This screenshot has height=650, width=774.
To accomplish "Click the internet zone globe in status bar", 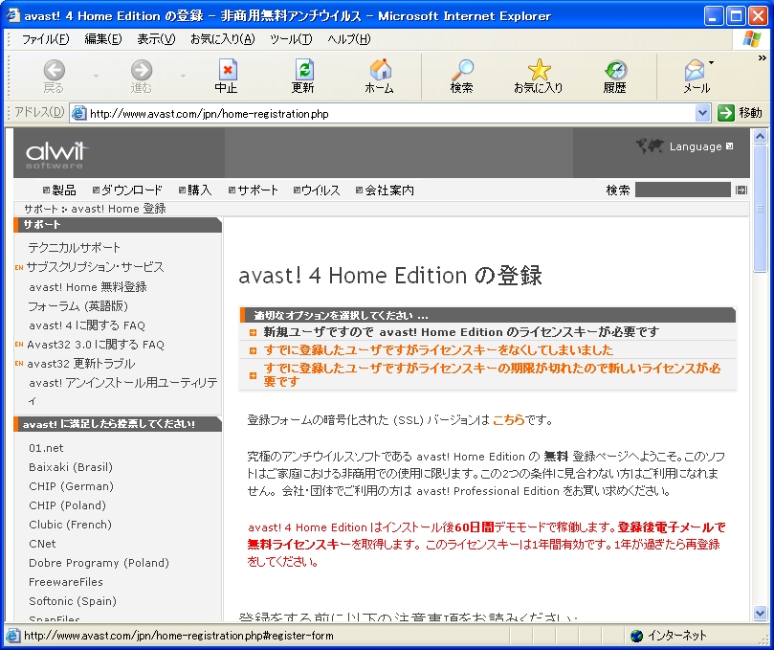I will point(636,636).
